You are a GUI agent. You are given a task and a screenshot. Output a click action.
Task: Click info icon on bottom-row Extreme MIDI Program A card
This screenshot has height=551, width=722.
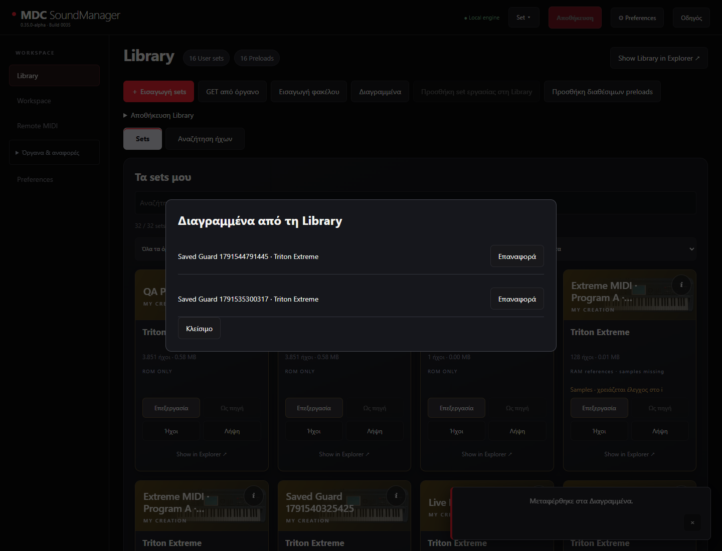(254, 496)
